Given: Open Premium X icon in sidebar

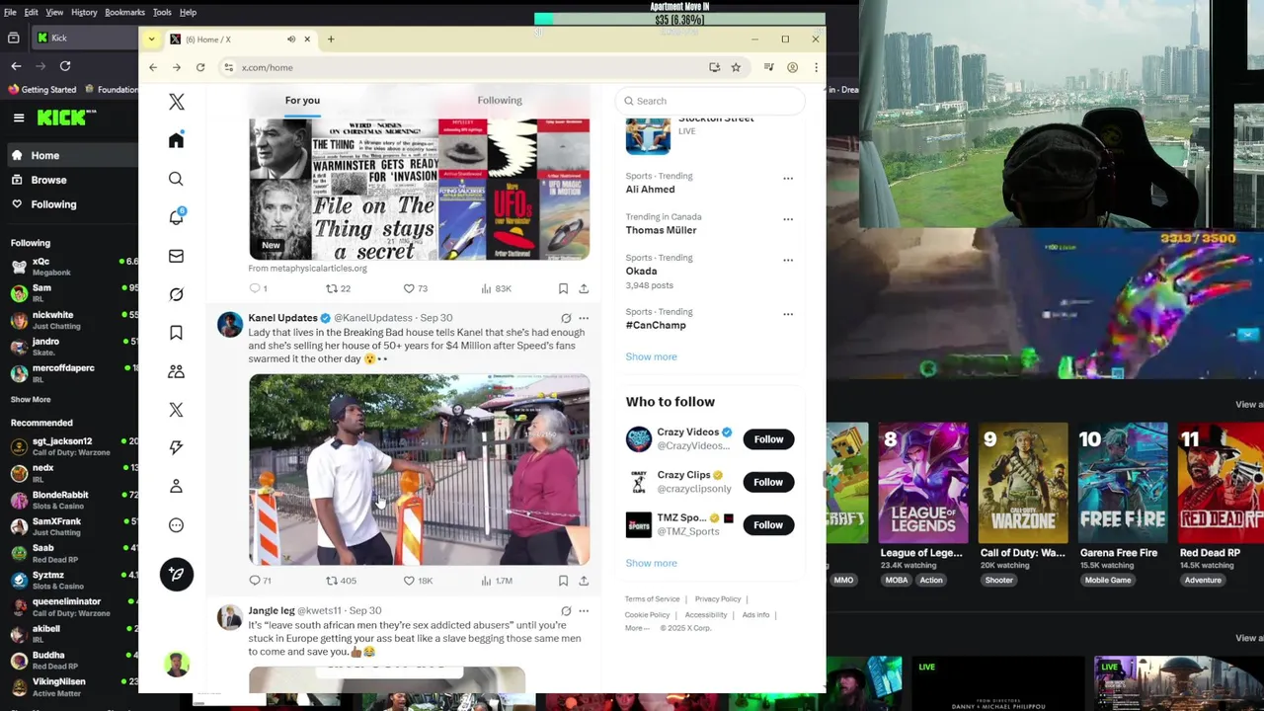Looking at the screenshot, I should (176, 410).
